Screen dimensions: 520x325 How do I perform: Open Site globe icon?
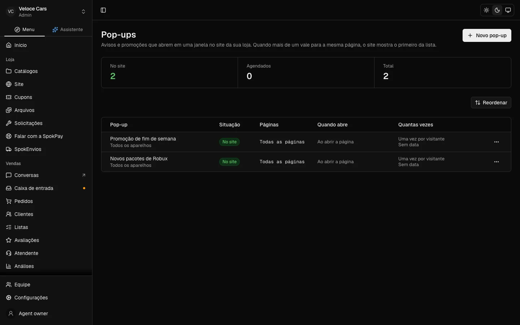(9, 84)
